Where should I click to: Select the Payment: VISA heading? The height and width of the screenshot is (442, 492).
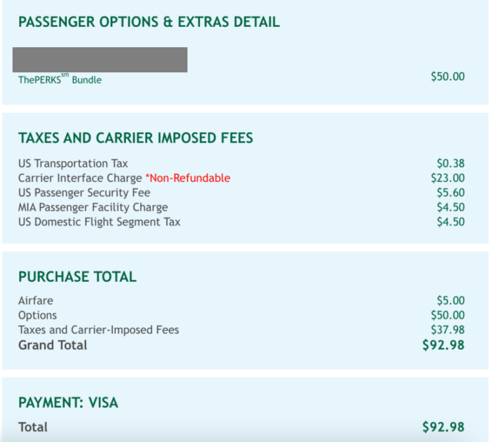pyautogui.click(x=68, y=403)
